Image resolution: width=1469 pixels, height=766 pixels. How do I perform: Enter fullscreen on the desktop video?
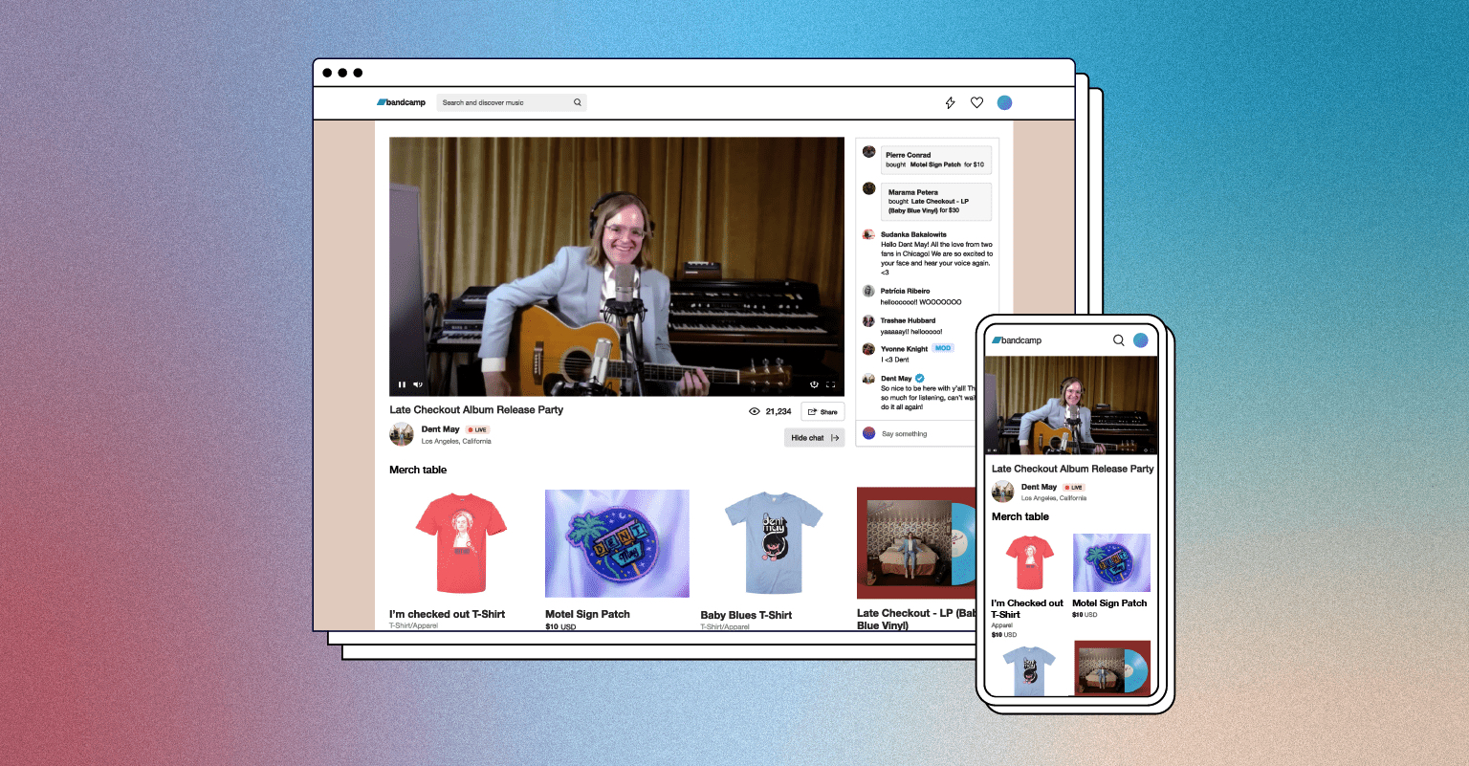pos(830,384)
